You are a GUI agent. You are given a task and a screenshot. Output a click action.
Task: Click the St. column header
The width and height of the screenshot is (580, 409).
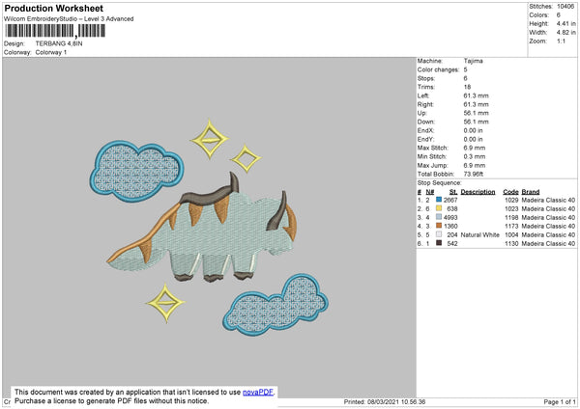coord(453,192)
